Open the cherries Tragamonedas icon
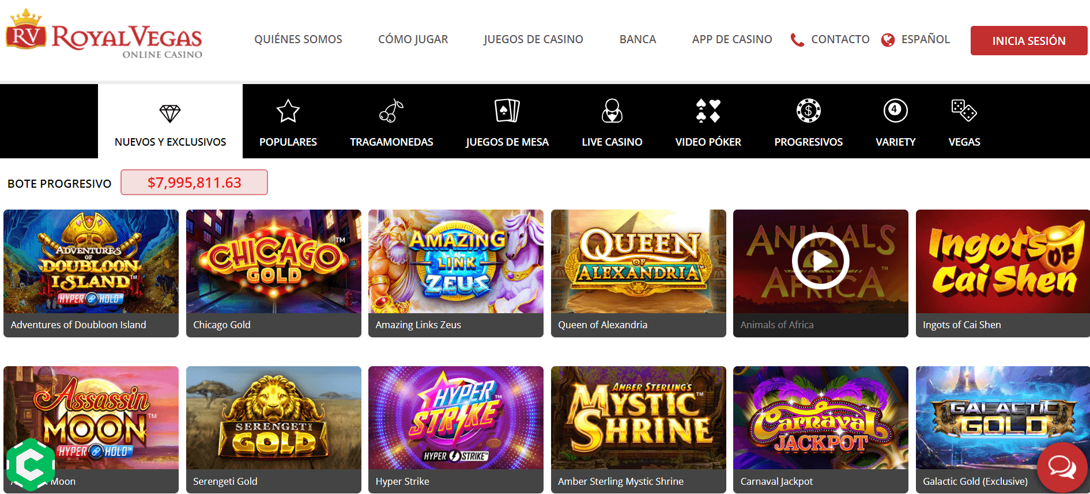Screen dimensions: 1090x494 tap(391, 111)
